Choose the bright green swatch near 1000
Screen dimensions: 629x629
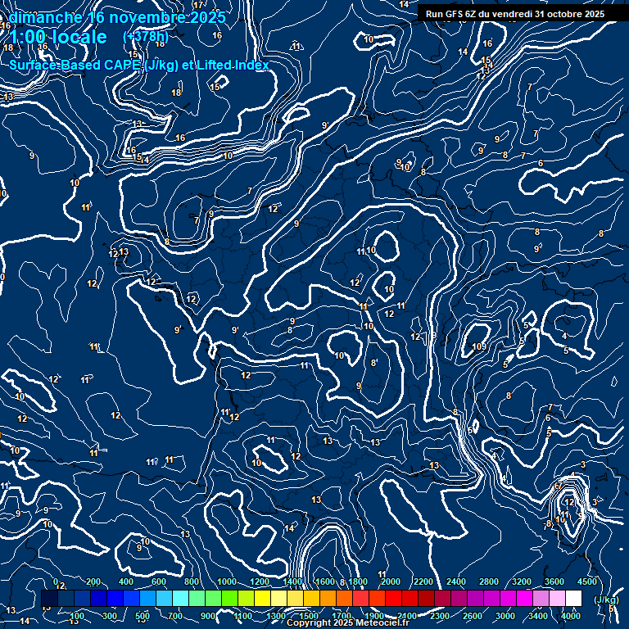click(x=229, y=599)
